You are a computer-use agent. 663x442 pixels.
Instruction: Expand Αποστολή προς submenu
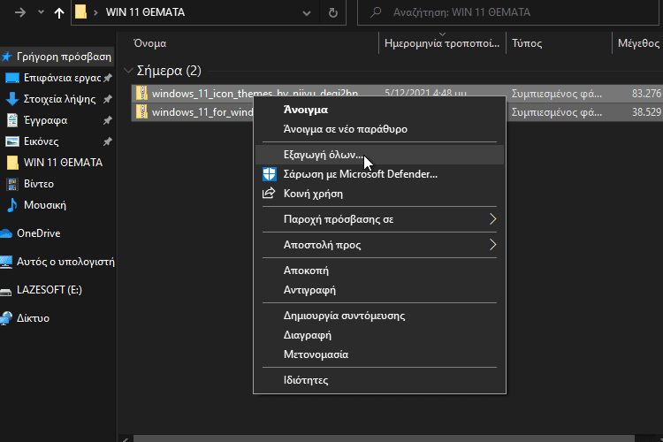(380, 245)
